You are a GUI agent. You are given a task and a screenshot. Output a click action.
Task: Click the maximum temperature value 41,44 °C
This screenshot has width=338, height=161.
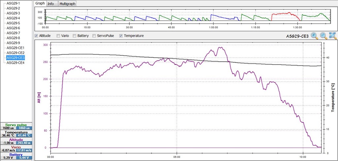[x=24, y=135]
